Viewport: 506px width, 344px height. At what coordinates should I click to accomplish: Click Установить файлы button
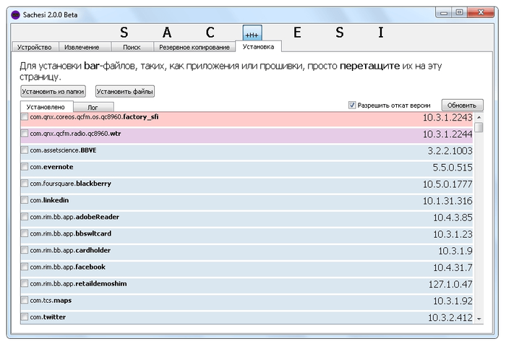(125, 92)
